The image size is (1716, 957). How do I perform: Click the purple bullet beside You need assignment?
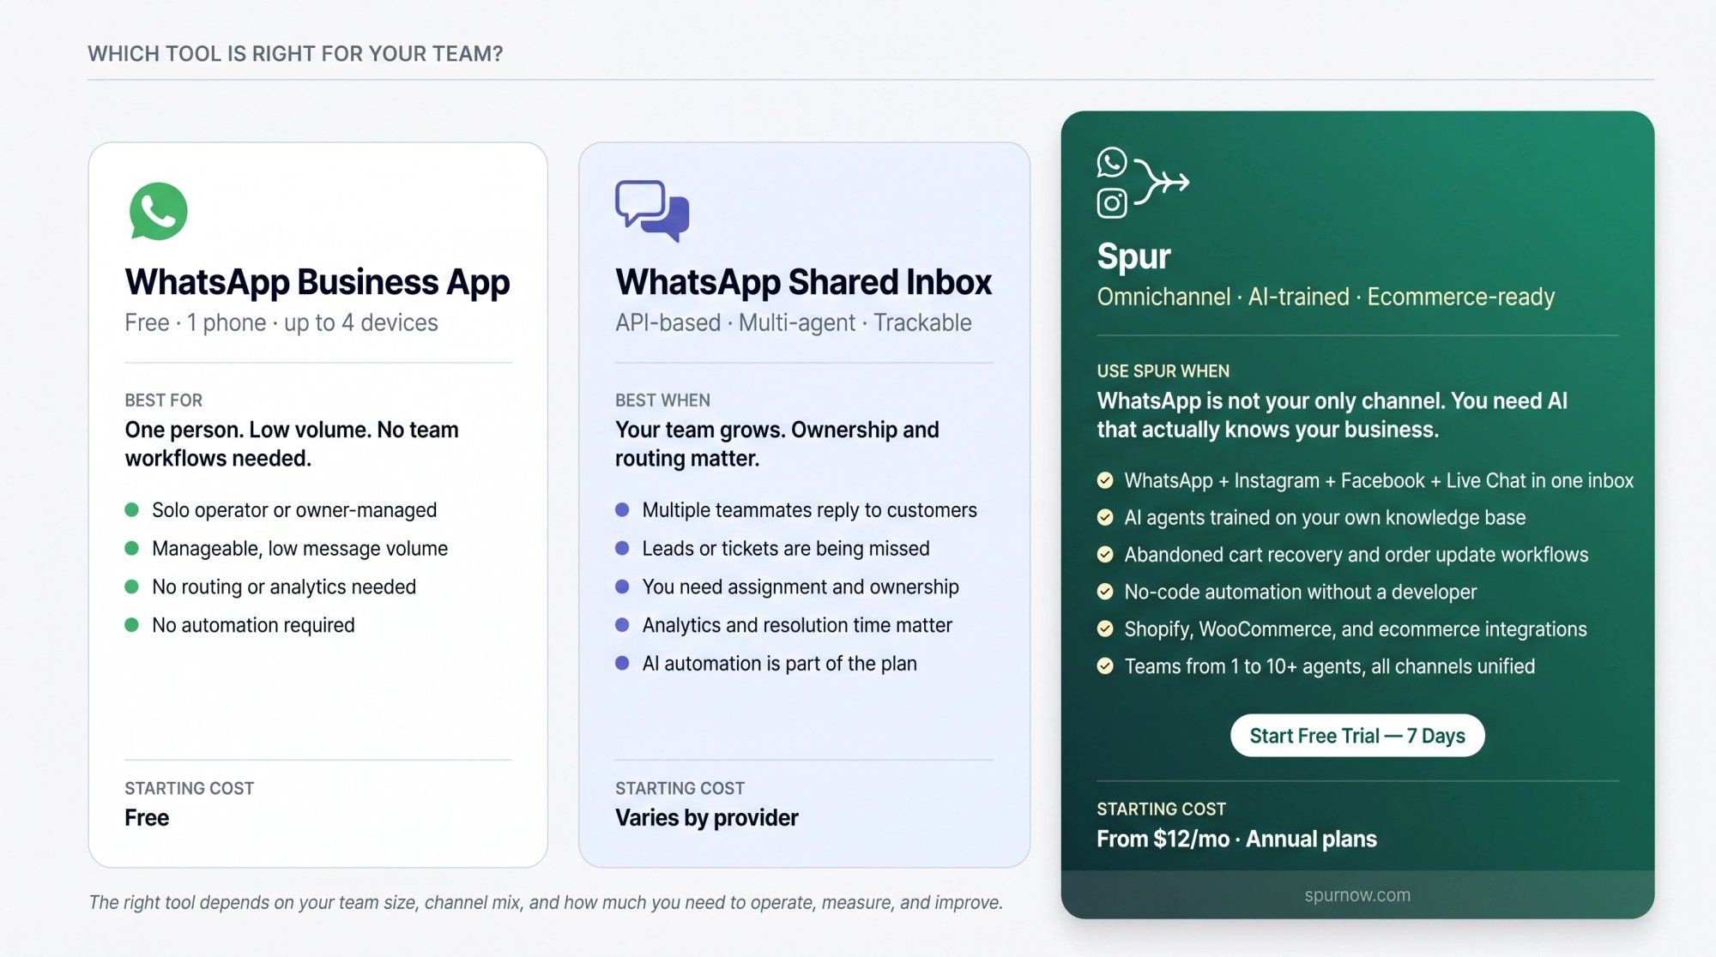[622, 587]
